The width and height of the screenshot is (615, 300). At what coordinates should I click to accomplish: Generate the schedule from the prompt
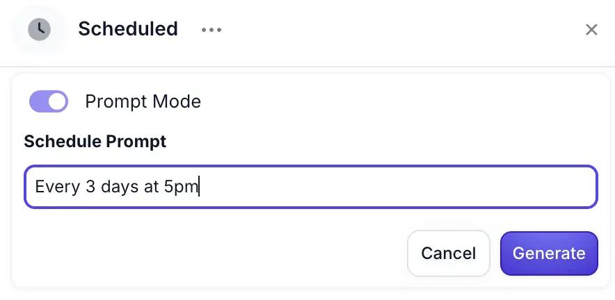coord(549,253)
